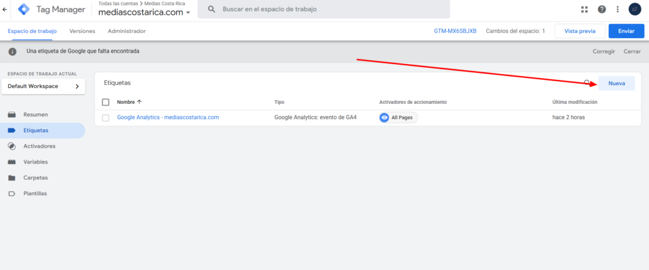Select all tags with header checkbox

pos(105,102)
